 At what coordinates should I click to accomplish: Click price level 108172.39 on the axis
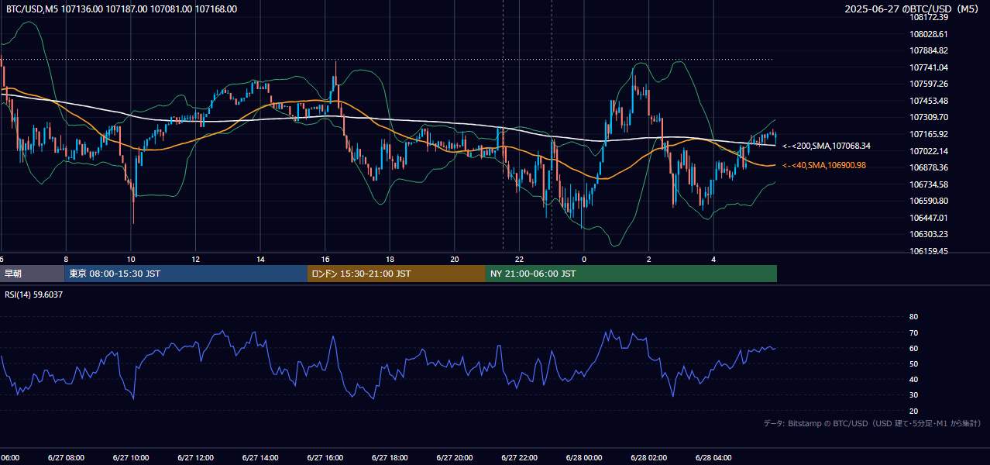coord(929,17)
